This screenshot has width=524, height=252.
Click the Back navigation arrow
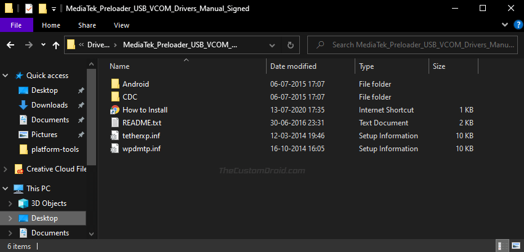(x=10, y=45)
